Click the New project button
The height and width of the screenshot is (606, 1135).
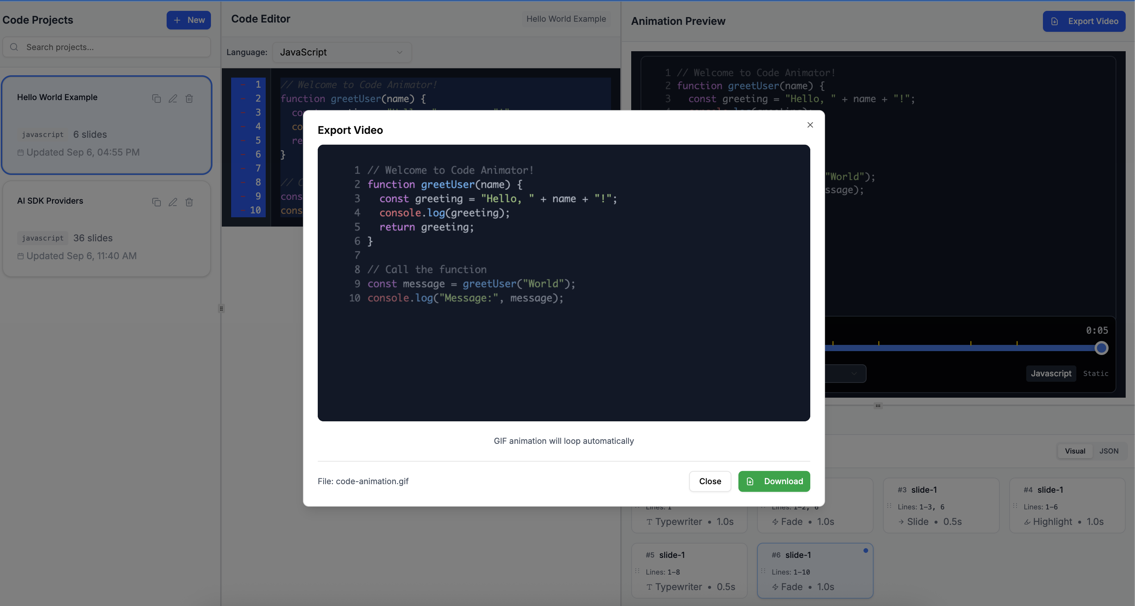[x=188, y=20]
